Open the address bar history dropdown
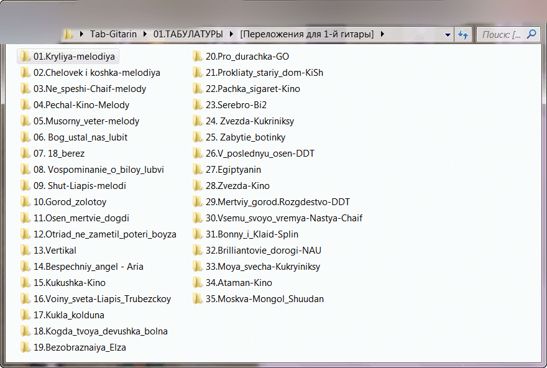Viewport: 547px width, 368px height. (x=448, y=35)
